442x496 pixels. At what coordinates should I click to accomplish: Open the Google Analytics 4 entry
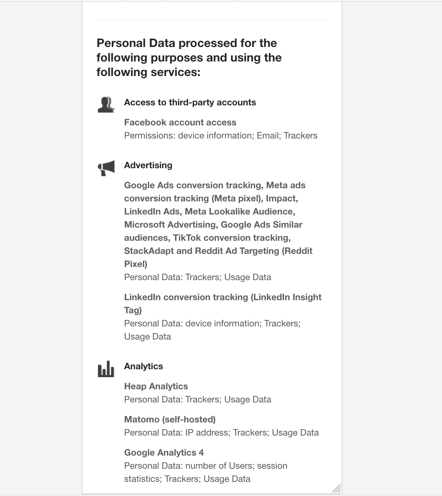click(164, 453)
